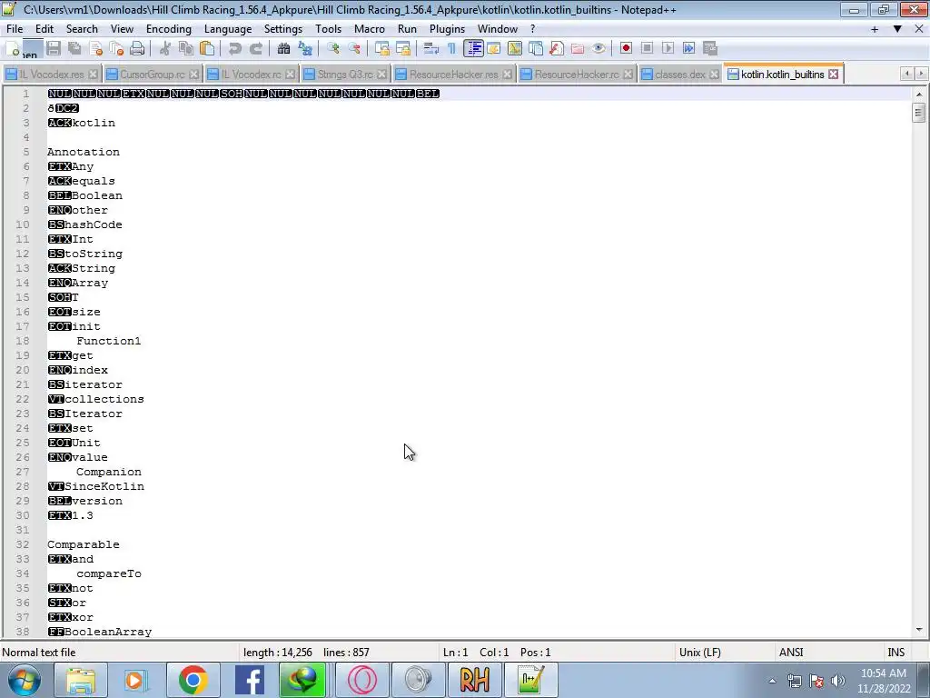This screenshot has width=930, height=698.
Task: Click the Undo arrow icon
Action: [x=235, y=49]
